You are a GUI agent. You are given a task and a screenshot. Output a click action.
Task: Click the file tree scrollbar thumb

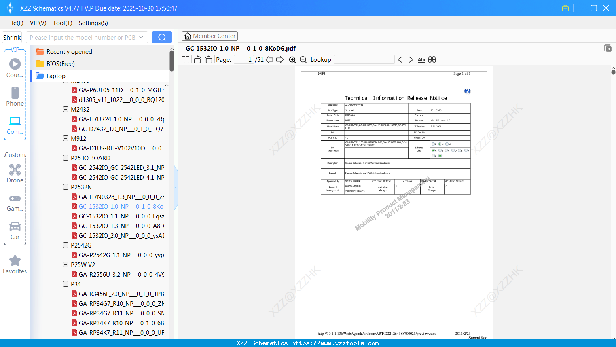pyautogui.click(x=171, y=61)
